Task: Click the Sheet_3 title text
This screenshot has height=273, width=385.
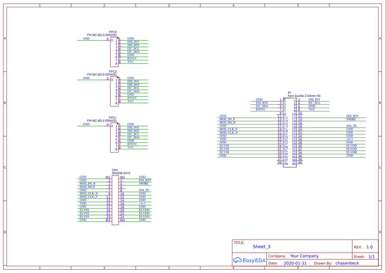Action: coord(261,247)
